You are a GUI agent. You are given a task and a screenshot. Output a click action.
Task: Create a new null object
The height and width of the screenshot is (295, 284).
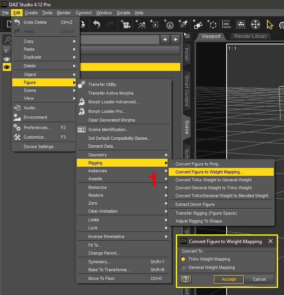click(212, 24)
